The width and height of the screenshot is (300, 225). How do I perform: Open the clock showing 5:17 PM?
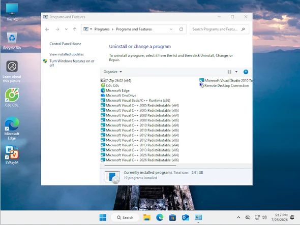(280, 217)
